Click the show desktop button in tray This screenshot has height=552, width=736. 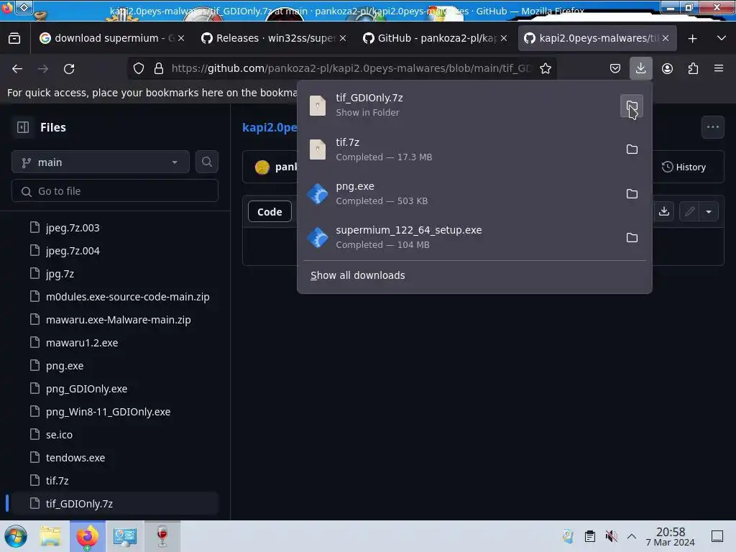[717, 536]
